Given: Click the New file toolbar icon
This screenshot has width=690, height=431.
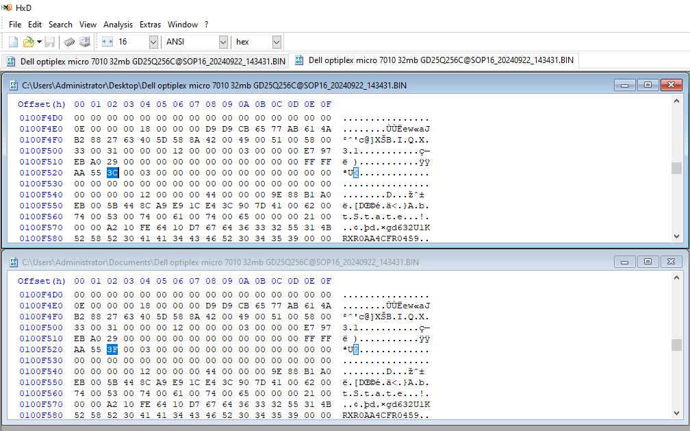Looking at the screenshot, I should click(13, 42).
